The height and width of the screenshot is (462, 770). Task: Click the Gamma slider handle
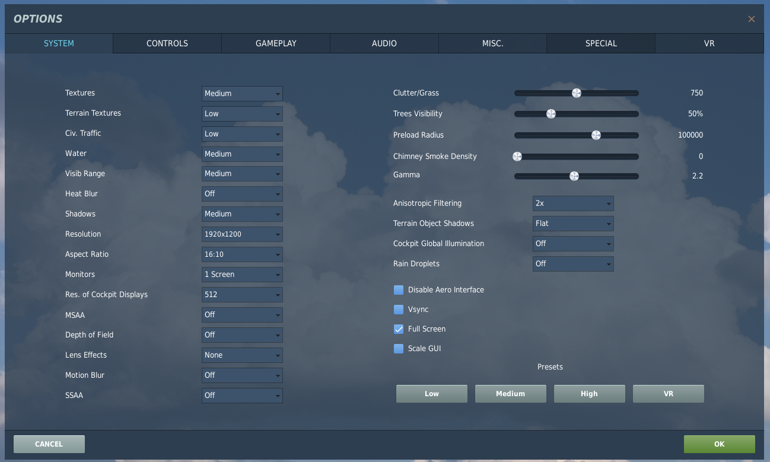click(x=574, y=176)
